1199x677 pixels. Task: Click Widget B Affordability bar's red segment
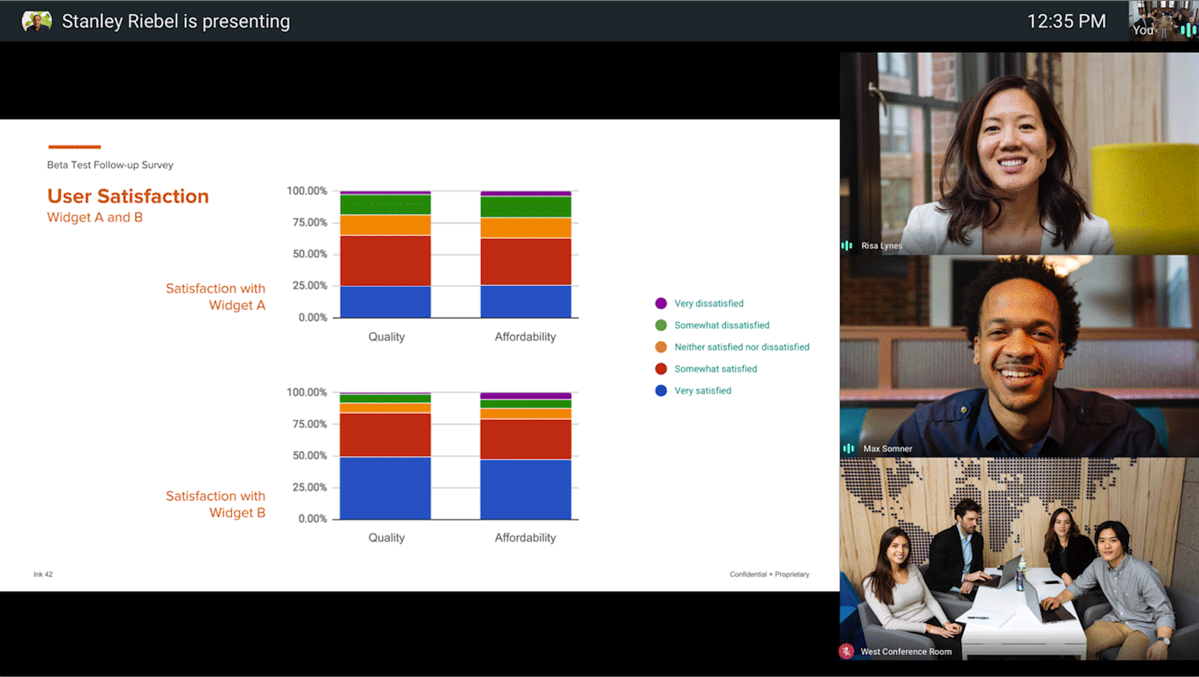click(525, 439)
